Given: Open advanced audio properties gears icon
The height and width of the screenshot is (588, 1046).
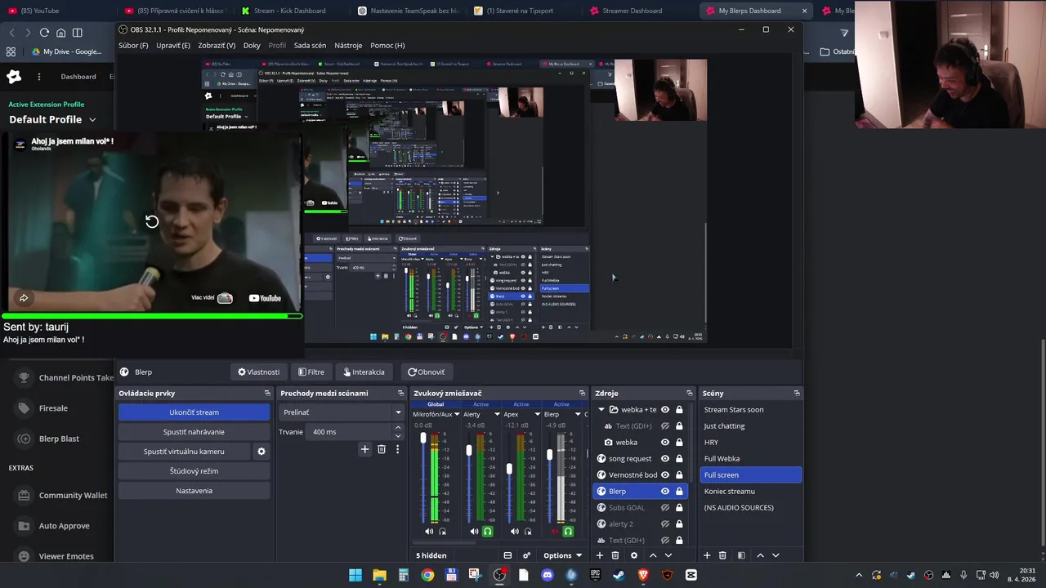Looking at the screenshot, I should (x=526, y=555).
